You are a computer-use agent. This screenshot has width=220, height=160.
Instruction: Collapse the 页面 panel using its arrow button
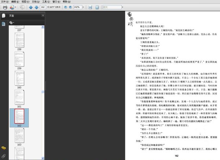43,15
